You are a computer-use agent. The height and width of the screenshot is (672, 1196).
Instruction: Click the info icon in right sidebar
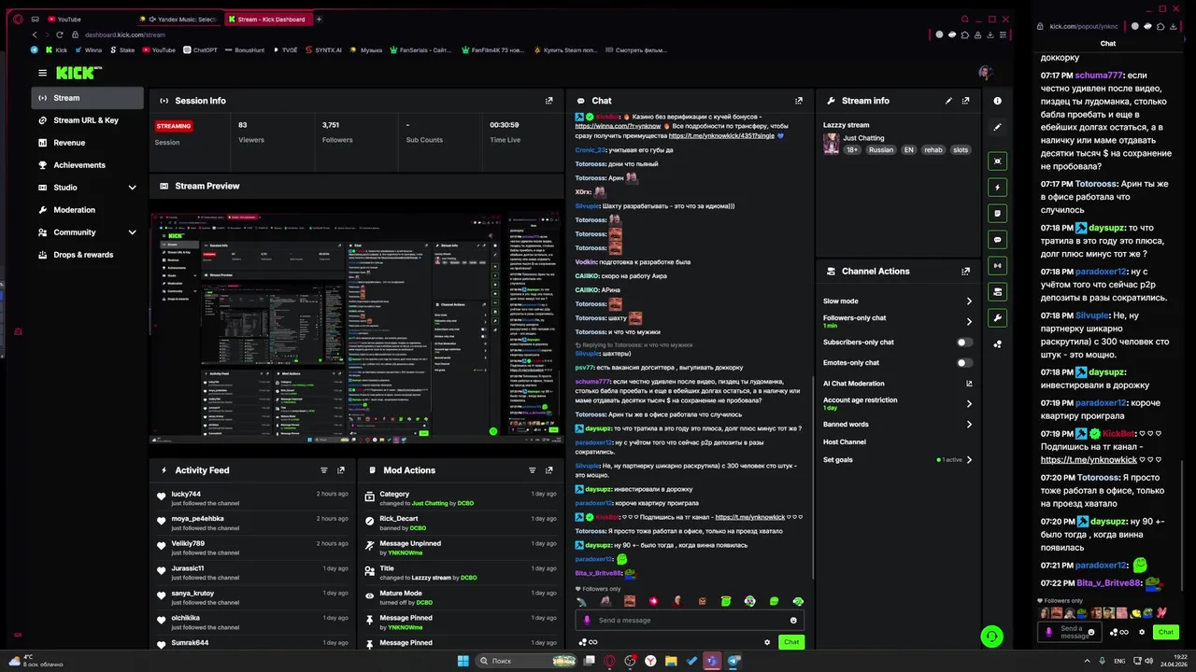[x=998, y=101]
